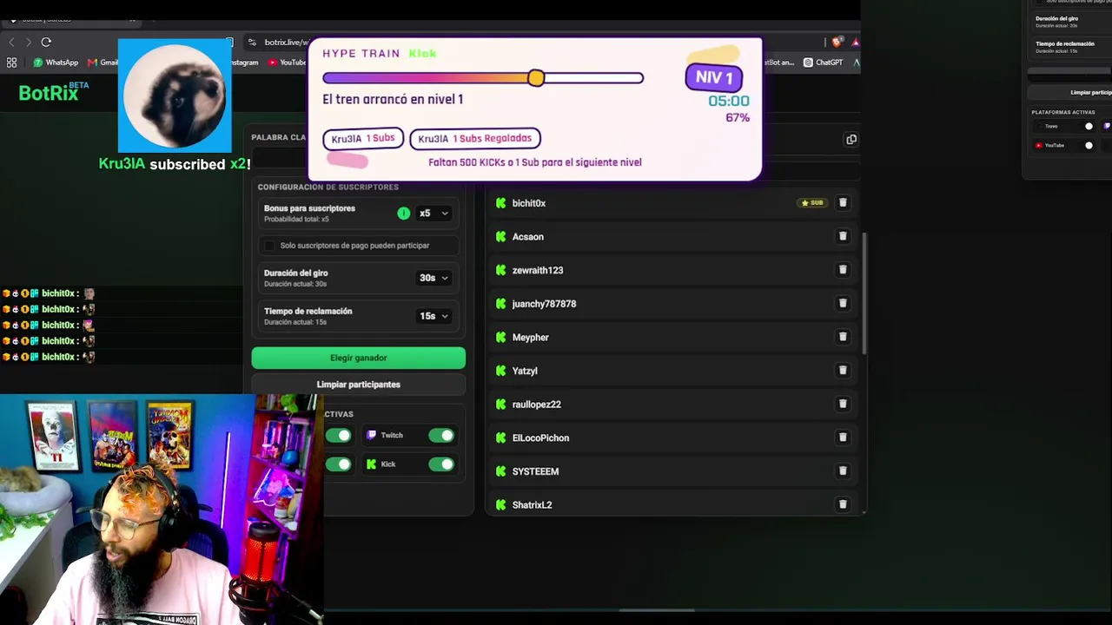Remove ShatrixL2 using the trash icon
This screenshot has width=1112, height=625.
pyautogui.click(x=843, y=504)
